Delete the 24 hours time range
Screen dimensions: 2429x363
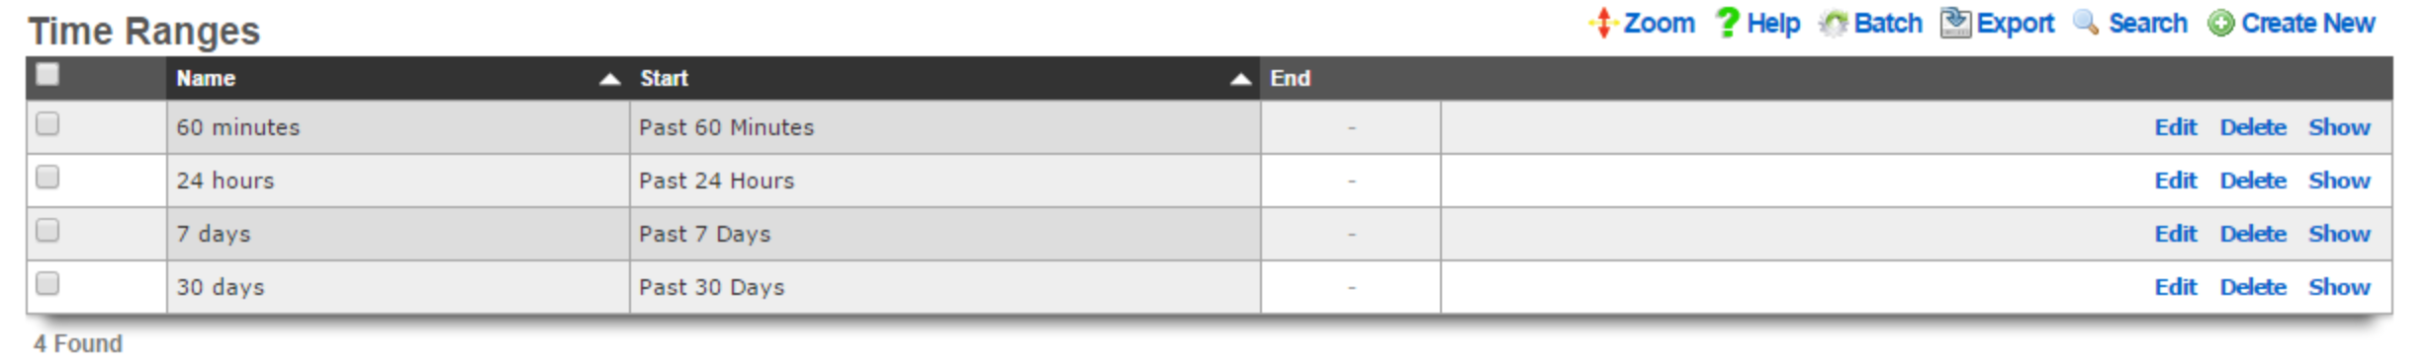[2252, 181]
